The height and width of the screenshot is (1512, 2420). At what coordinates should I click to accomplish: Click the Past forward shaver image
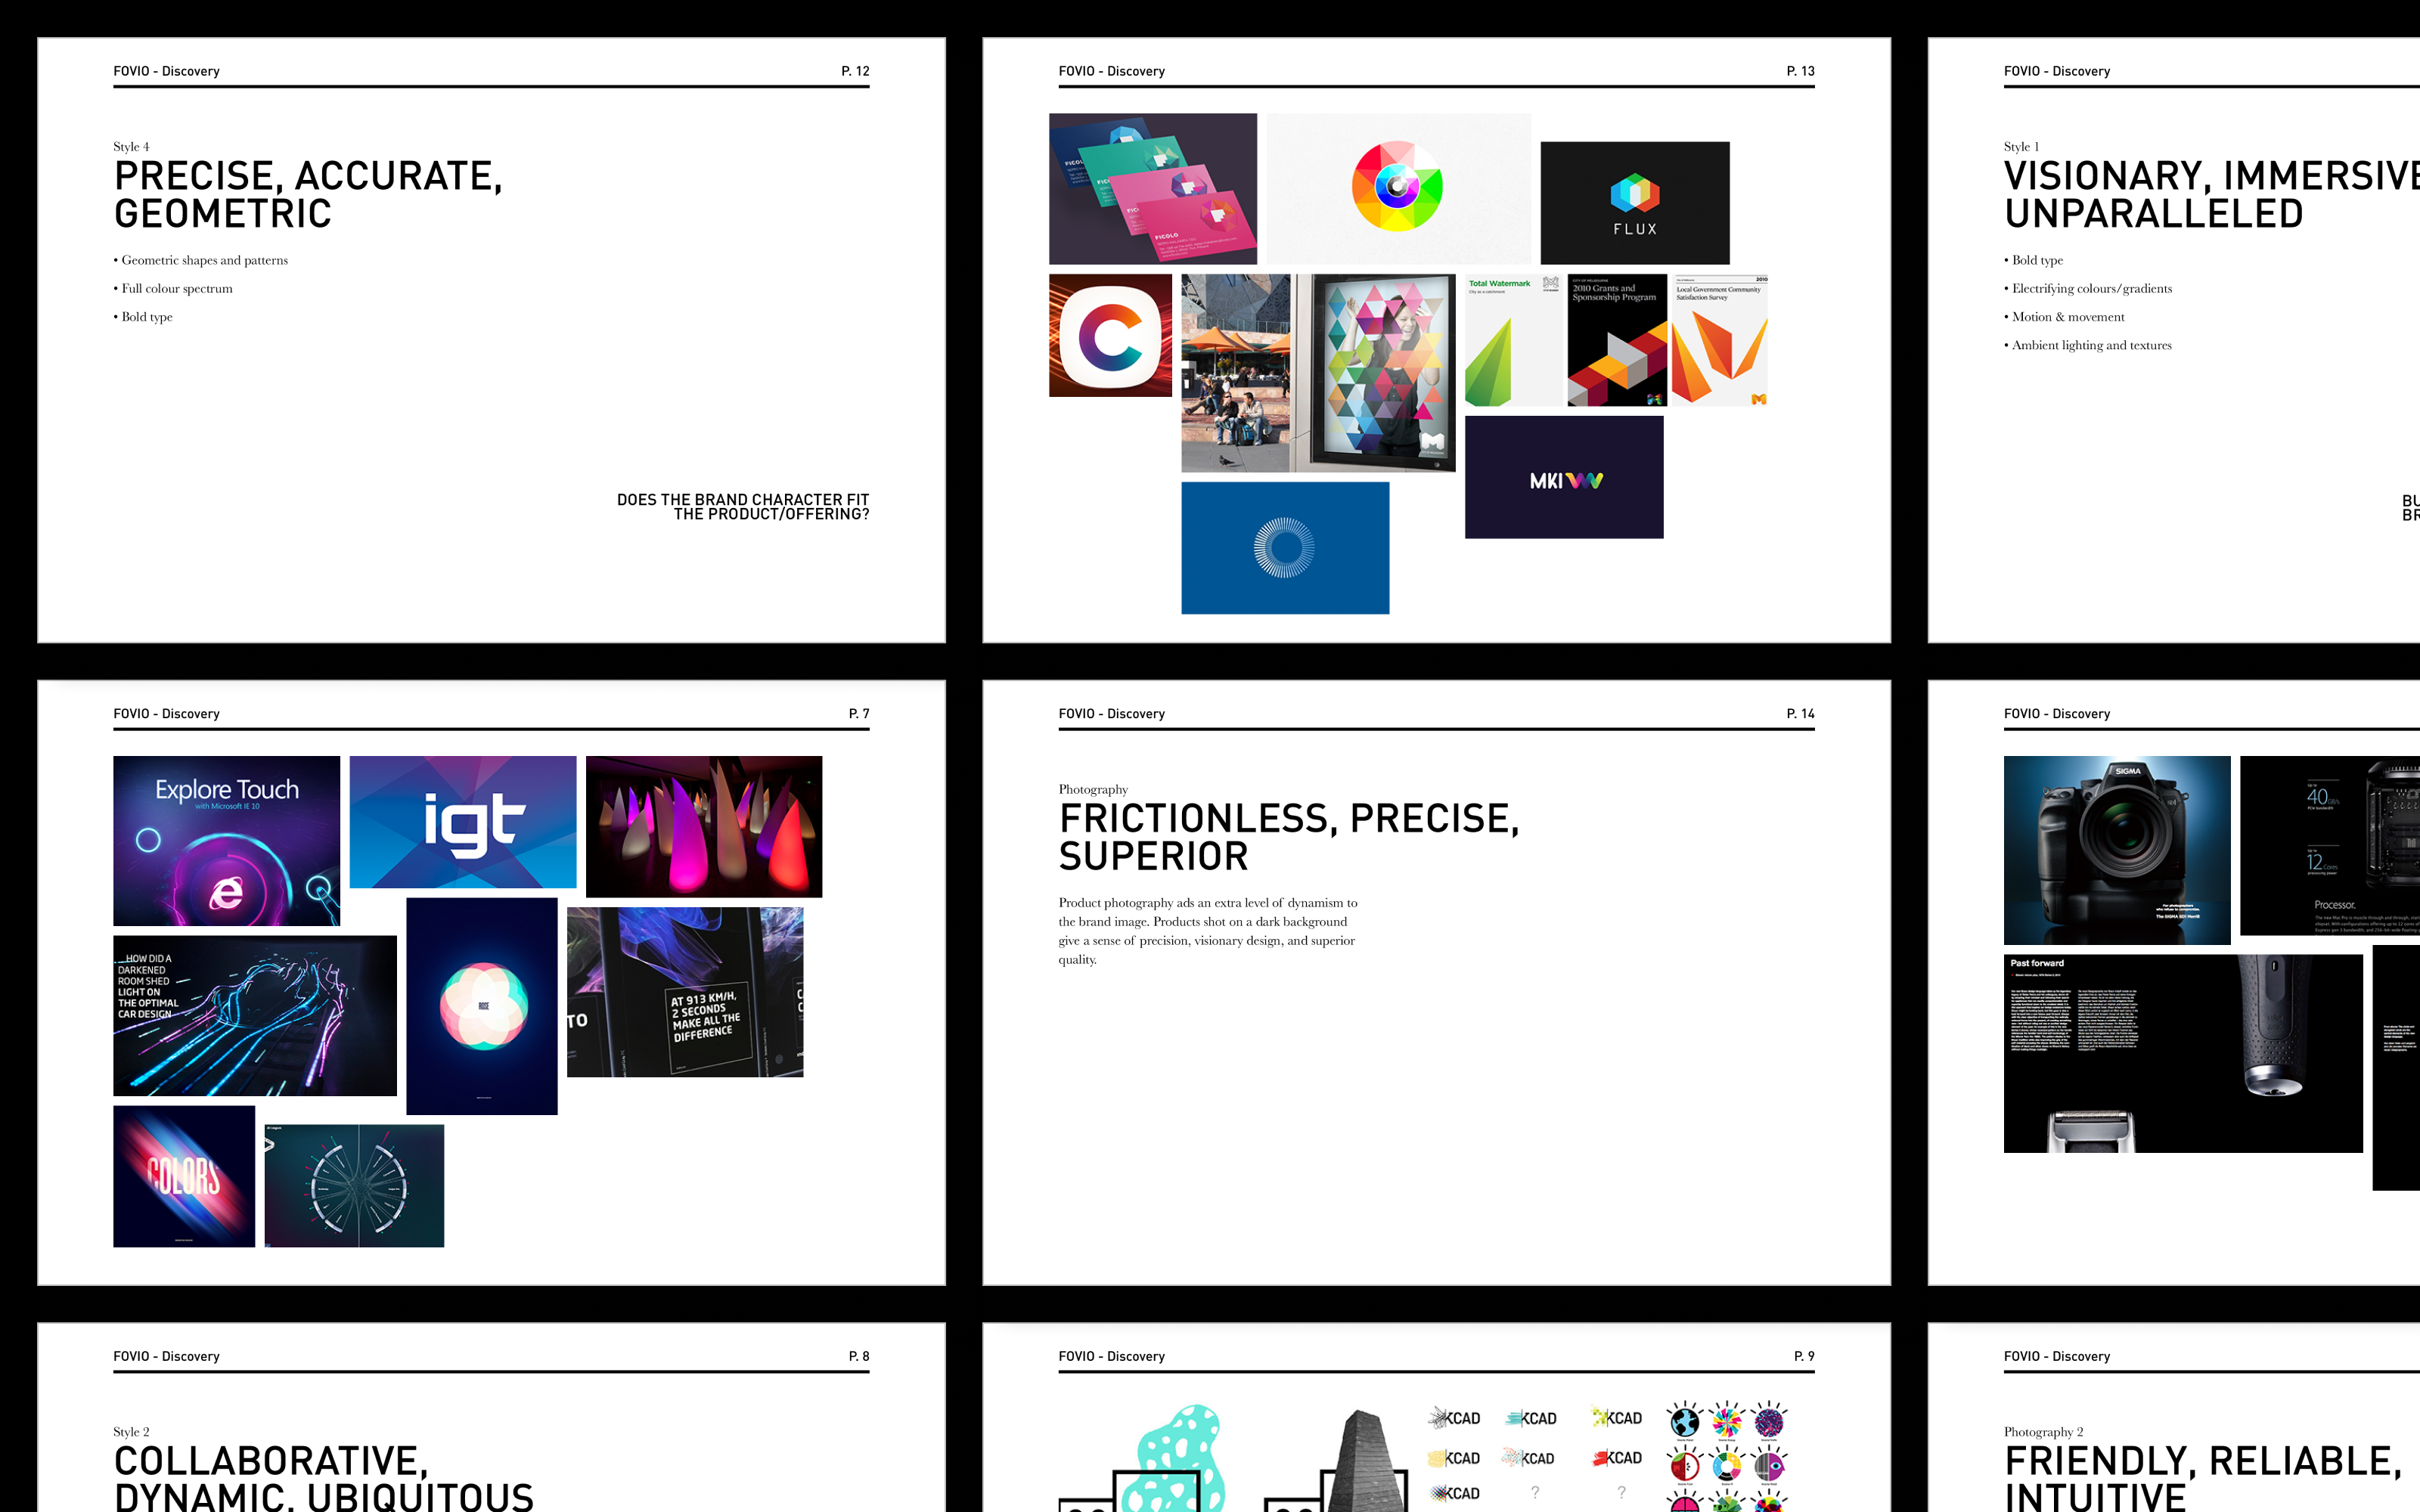coord(2182,1053)
